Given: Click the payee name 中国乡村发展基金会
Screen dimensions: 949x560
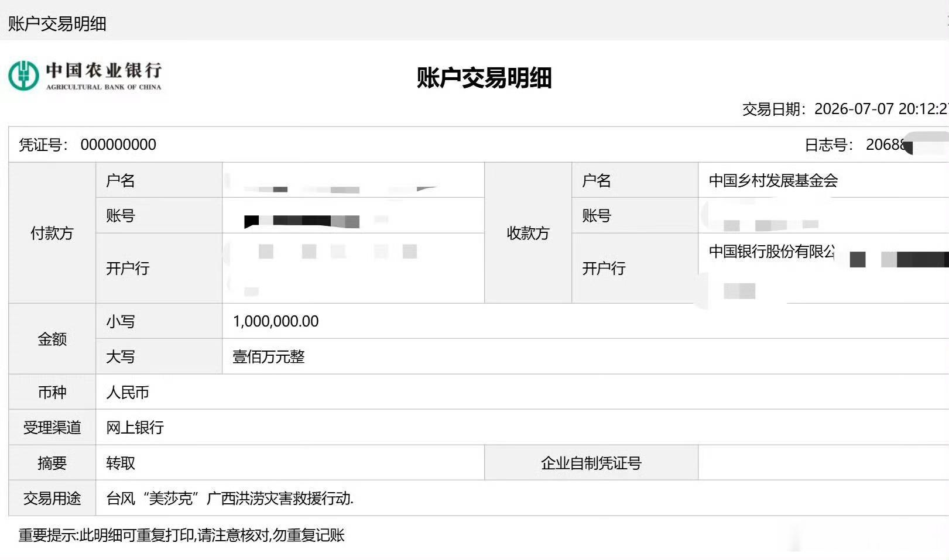Looking at the screenshot, I should pos(773,180).
